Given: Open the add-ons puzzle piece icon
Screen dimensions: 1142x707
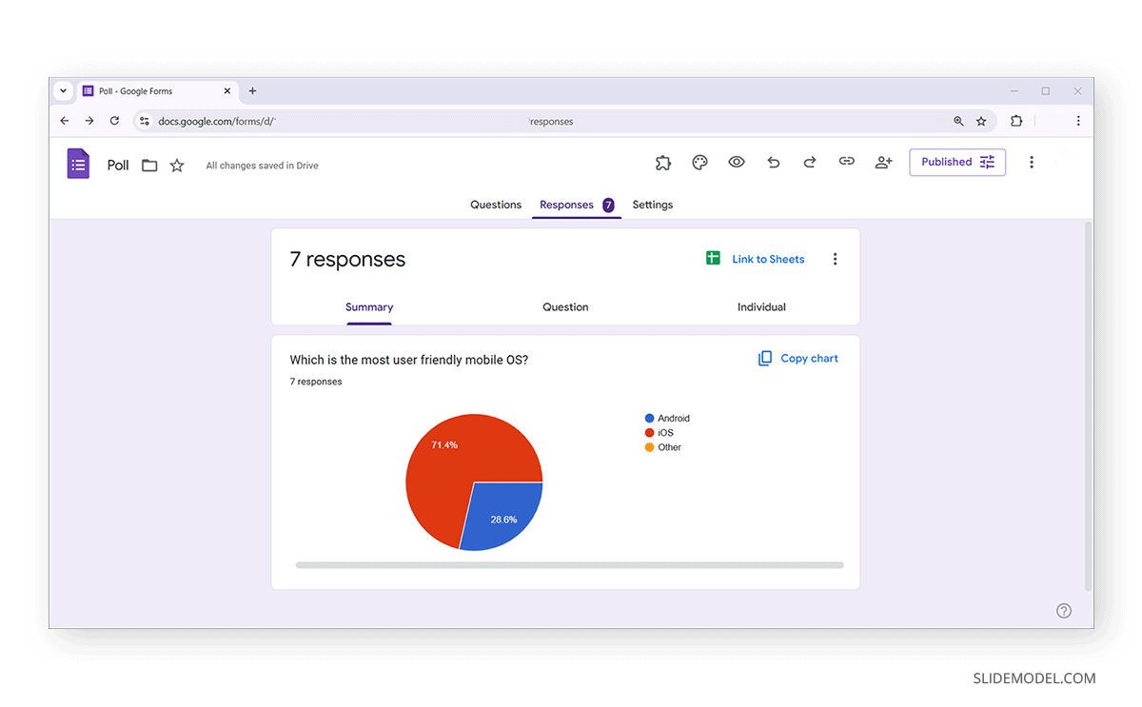Looking at the screenshot, I should click(662, 163).
